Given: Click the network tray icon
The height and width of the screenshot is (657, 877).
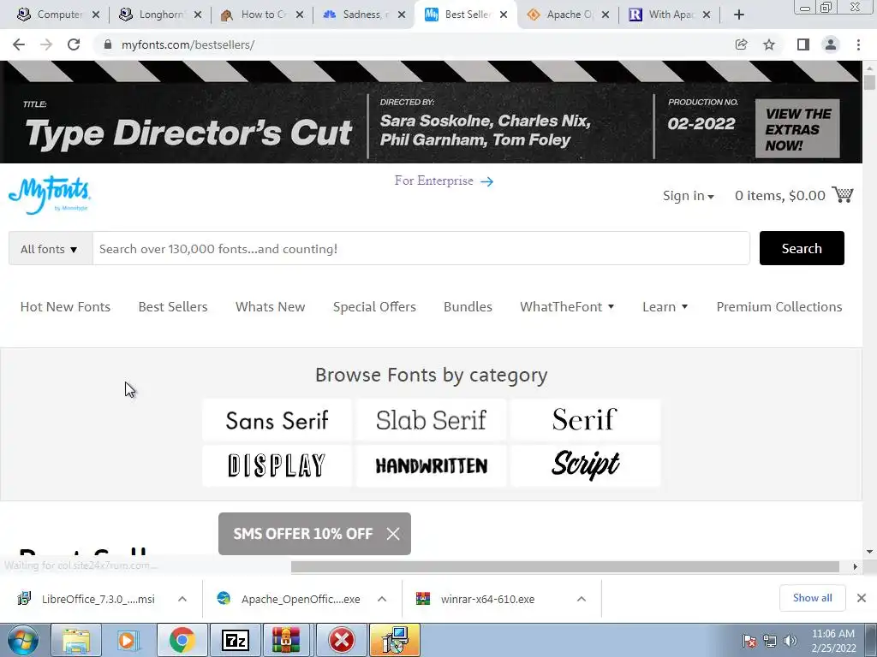Looking at the screenshot, I should [x=770, y=641].
